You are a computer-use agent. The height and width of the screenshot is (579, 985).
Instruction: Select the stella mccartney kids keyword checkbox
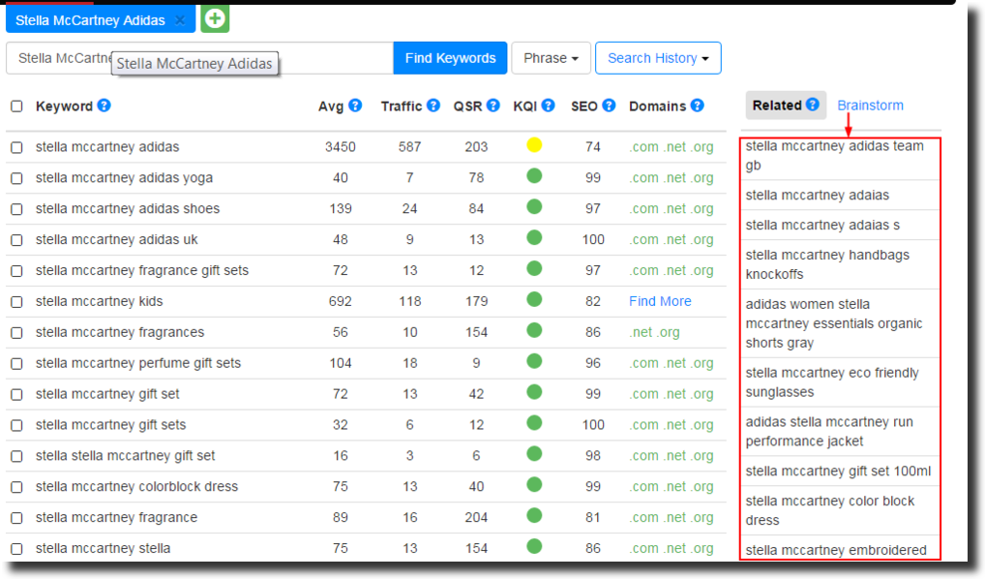coord(15,301)
